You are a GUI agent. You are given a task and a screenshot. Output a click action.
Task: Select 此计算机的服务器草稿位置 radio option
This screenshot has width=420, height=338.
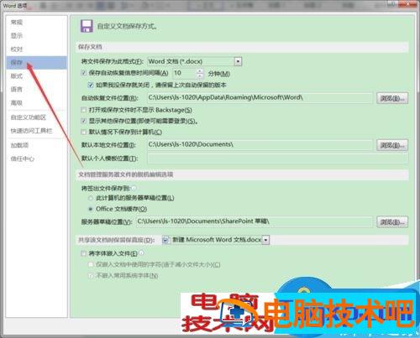pos(91,198)
